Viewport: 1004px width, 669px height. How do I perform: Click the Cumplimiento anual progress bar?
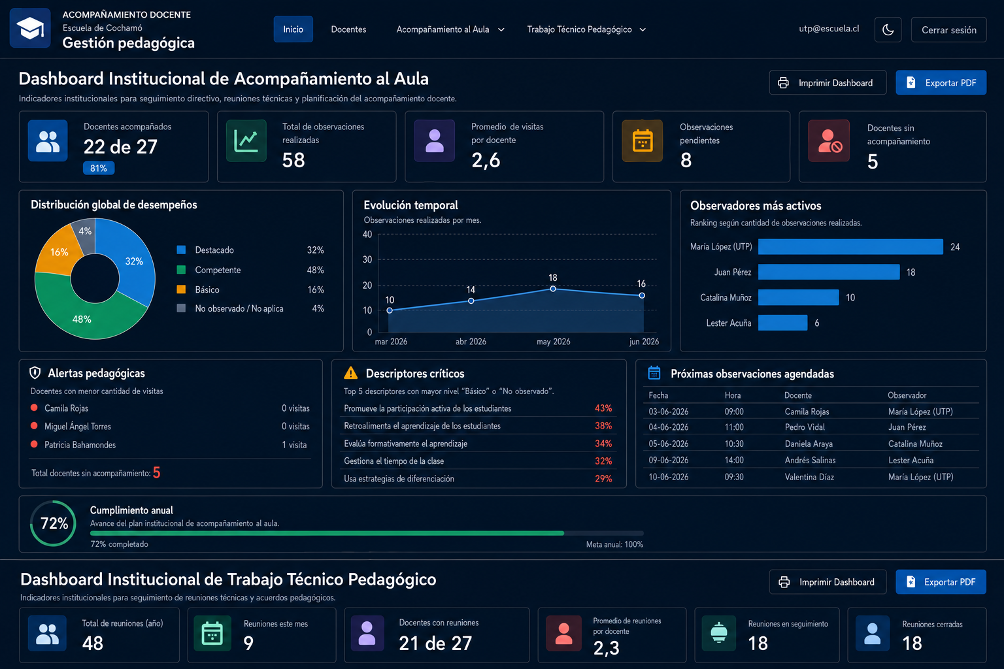coord(367,533)
